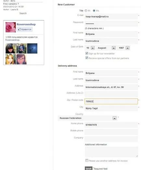
Task: Open the blonde girl fan photo
Action: [x=11, y=59]
